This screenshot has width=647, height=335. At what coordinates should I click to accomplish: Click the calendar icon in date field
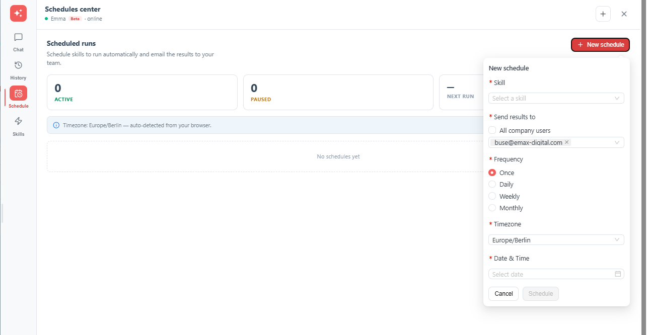click(618, 274)
